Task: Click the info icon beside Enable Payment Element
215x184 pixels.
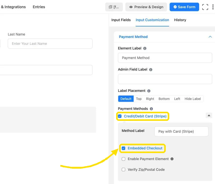Action: 172,159
